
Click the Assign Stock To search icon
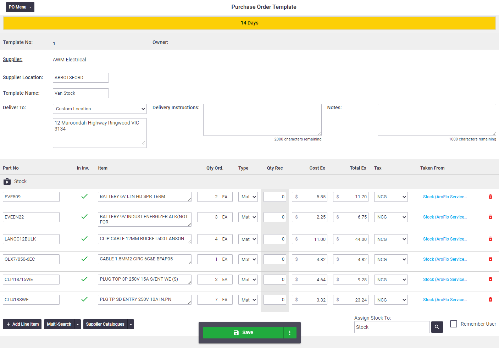[x=437, y=327]
